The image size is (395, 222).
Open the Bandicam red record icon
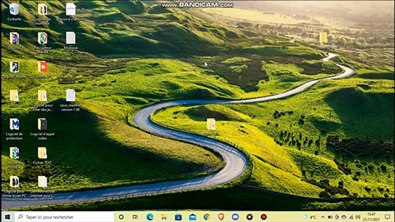click(264, 217)
